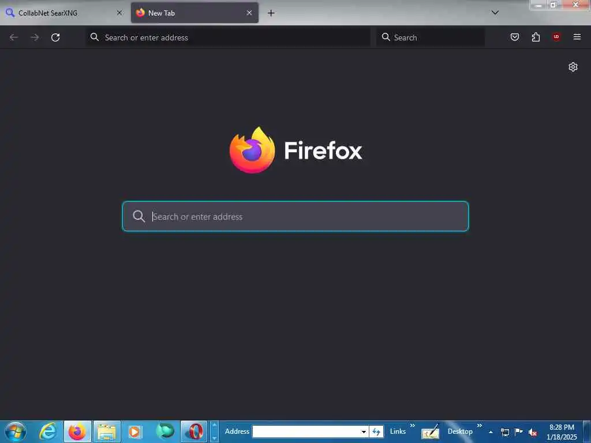Show hidden system tray icons

491,432
